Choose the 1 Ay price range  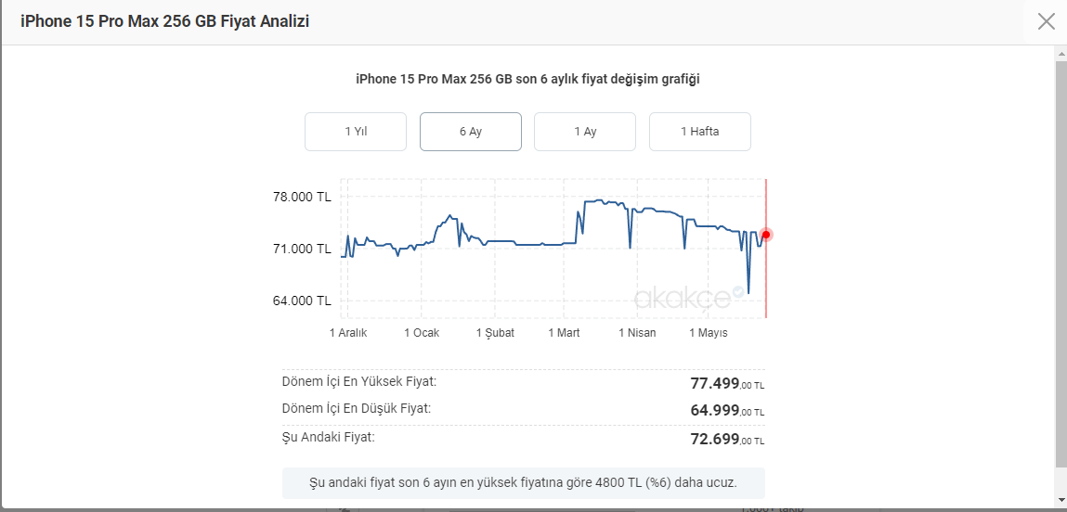[x=585, y=131]
